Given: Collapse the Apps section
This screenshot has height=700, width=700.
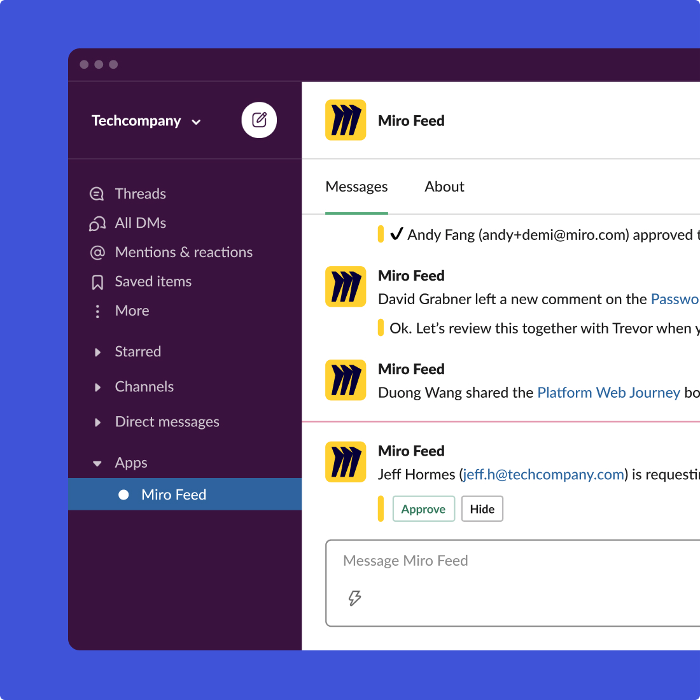Looking at the screenshot, I should coord(97,463).
